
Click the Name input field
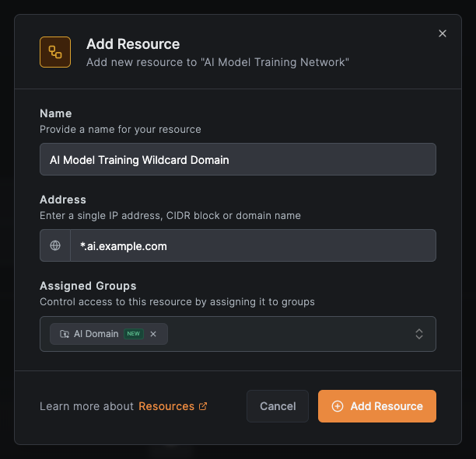coord(238,159)
